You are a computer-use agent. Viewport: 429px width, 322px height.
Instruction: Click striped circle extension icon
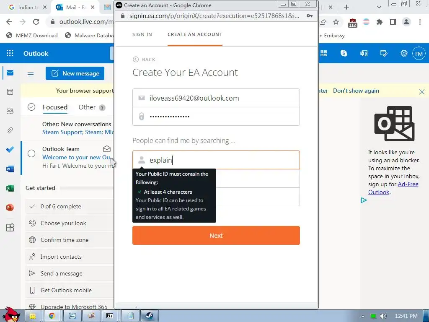(366, 22)
